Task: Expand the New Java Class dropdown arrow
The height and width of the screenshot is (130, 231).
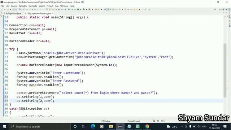Action: (x=101, y=9)
